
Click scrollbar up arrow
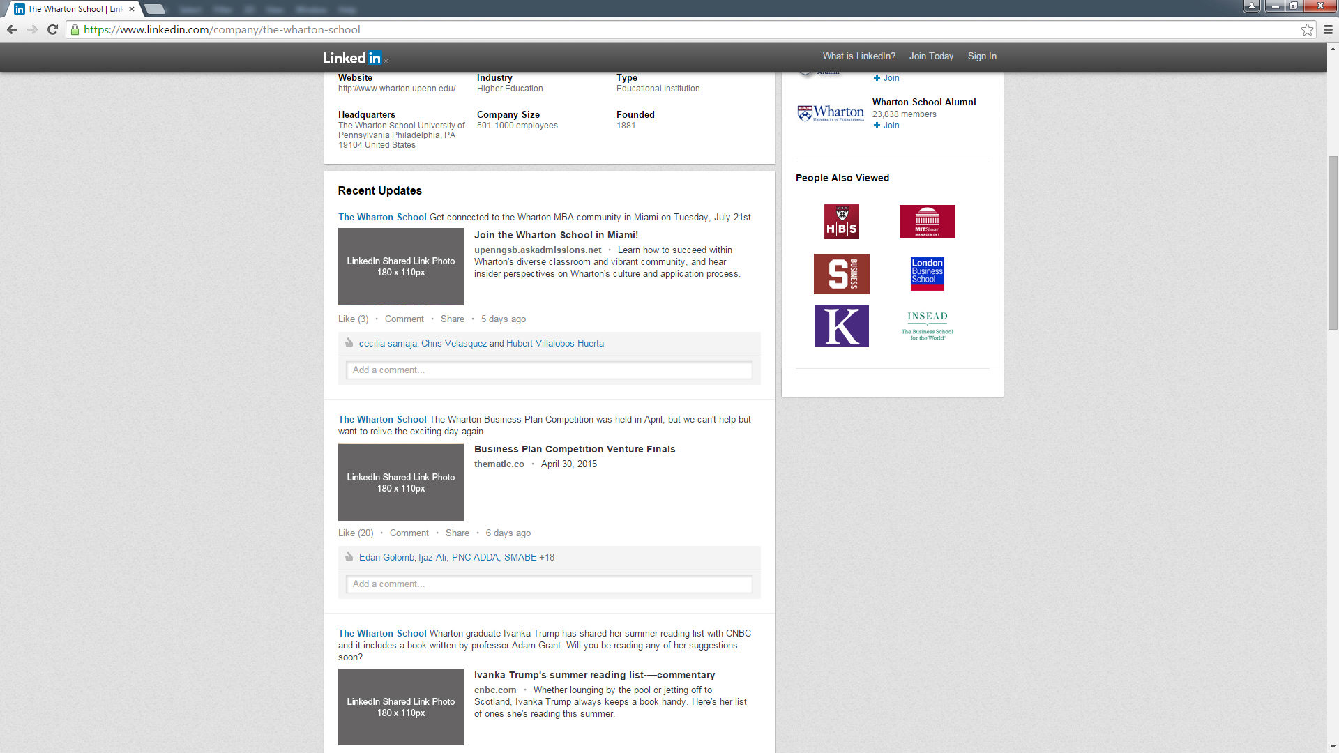(1333, 49)
